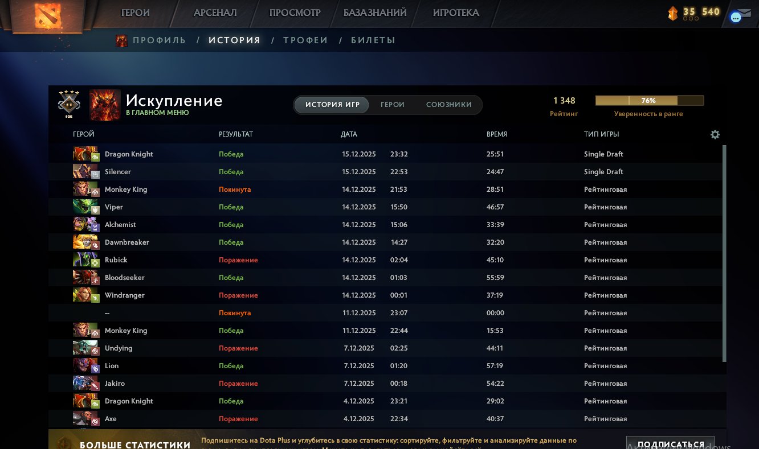Open the АРСЕНАЛ menu
The image size is (759, 449).
coord(215,13)
